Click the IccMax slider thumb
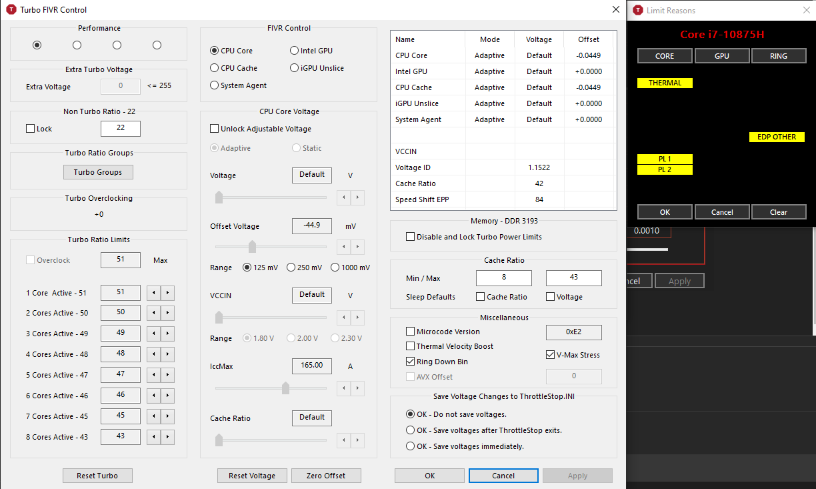Image resolution: width=816 pixels, height=489 pixels. tap(285, 388)
